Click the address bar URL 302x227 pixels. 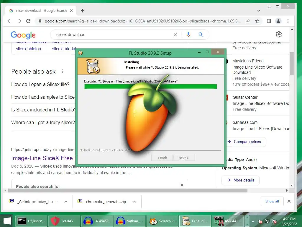(142, 21)
